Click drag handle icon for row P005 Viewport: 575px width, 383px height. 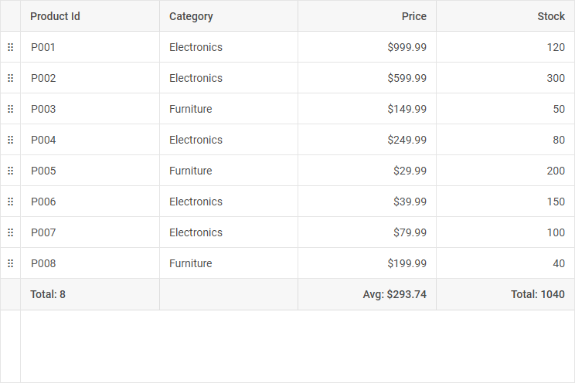click(x=10, y=171)
